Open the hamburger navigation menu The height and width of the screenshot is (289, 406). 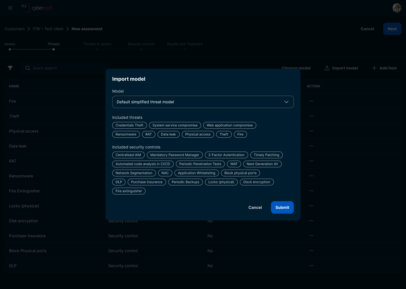tap(10, 8)
